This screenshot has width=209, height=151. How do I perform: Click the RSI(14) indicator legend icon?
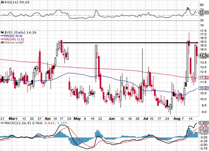coord(2,2)
